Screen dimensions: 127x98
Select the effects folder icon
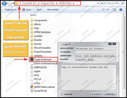pos(32,24)
